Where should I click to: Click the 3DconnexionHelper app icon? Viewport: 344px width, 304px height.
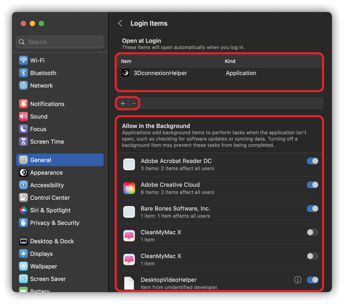point(126,73)
